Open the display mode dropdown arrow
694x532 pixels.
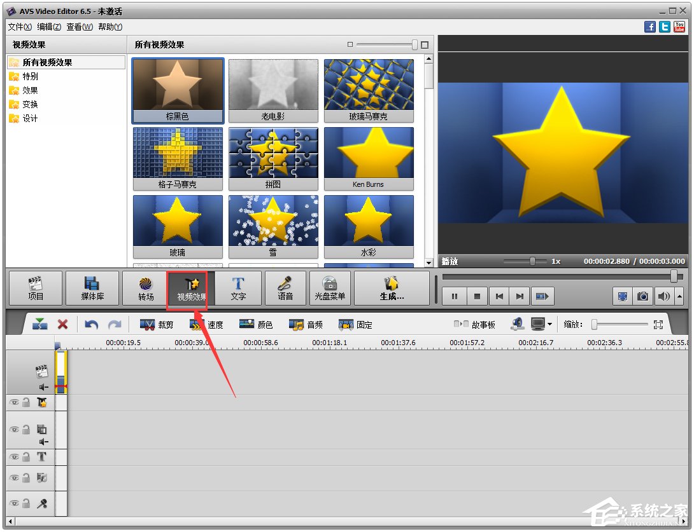(549, 324)
